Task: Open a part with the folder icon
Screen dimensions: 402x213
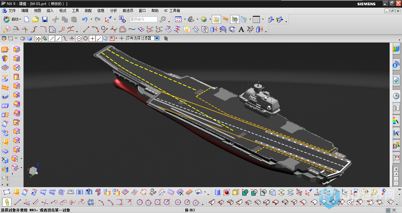Action: click(x=36, y=19)
